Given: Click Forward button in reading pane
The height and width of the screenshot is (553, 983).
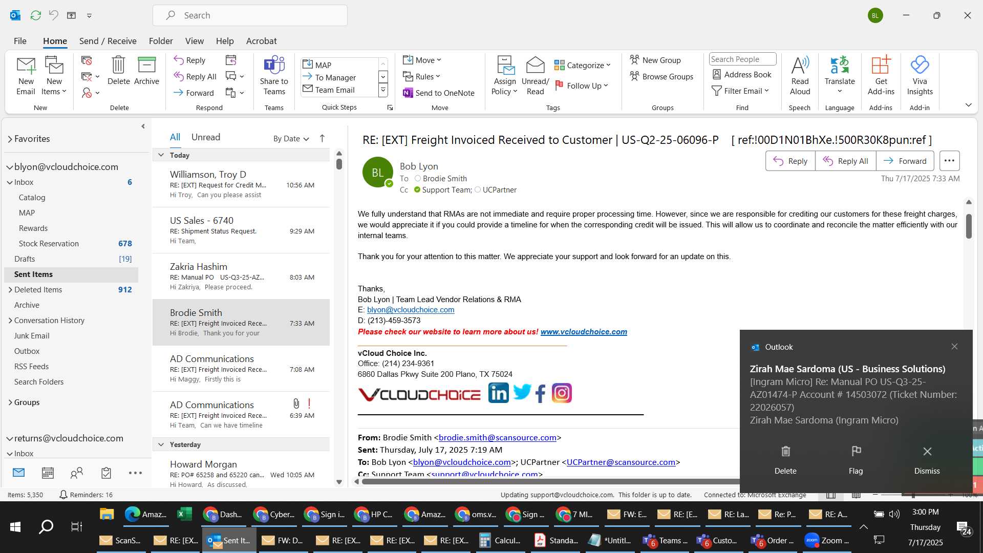Looking at the screenshot, I should [905, 161].
